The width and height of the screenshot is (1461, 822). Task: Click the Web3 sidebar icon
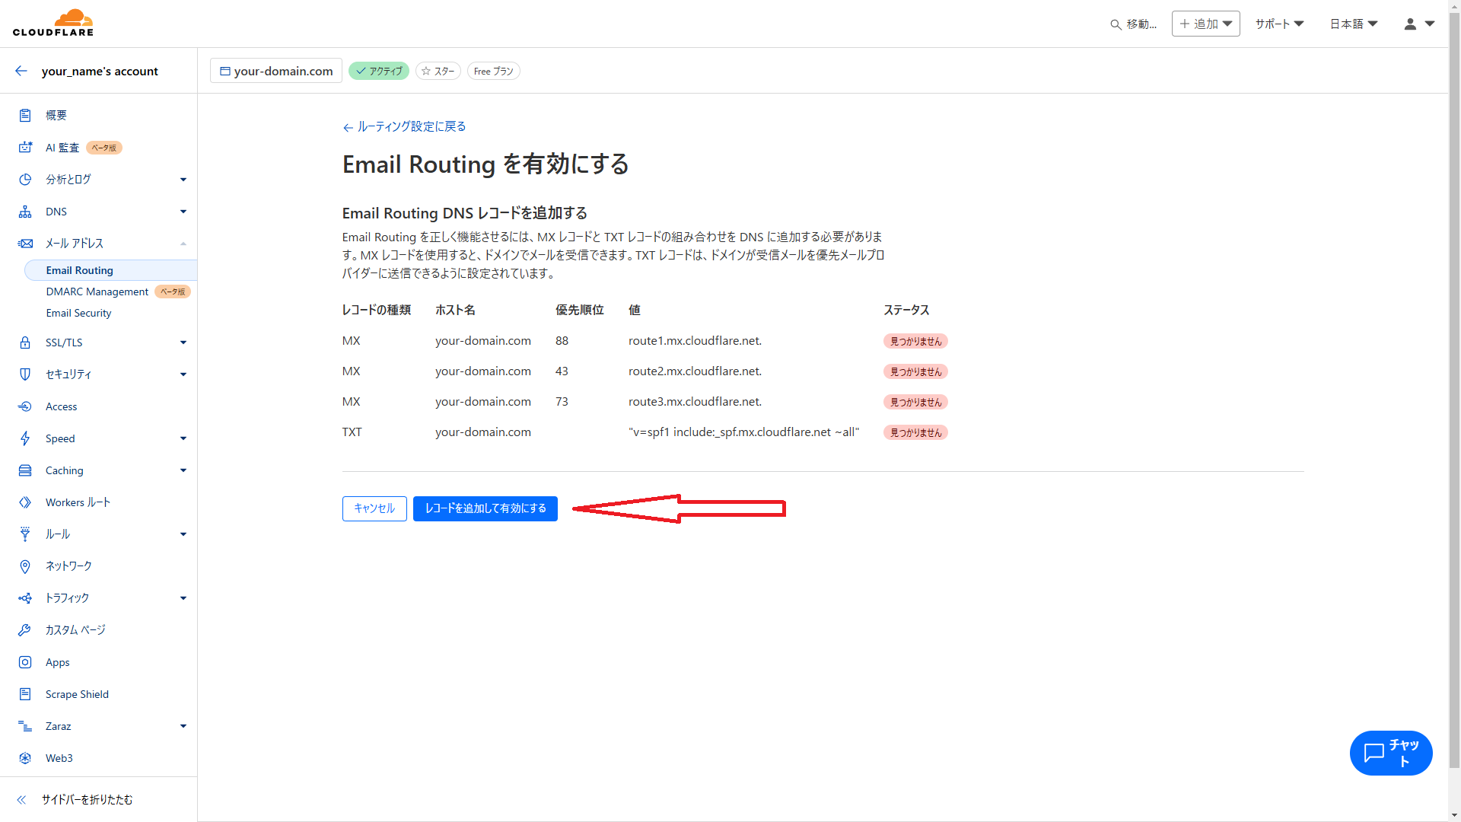point(25,757)
